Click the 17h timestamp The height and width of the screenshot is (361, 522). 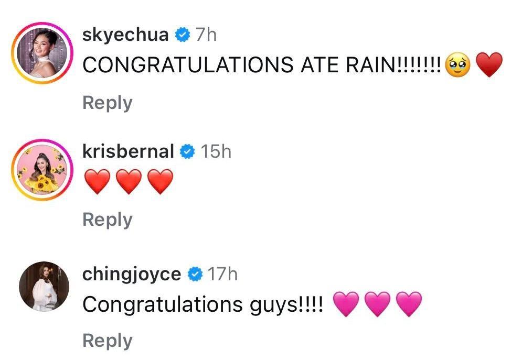(223, 274)
